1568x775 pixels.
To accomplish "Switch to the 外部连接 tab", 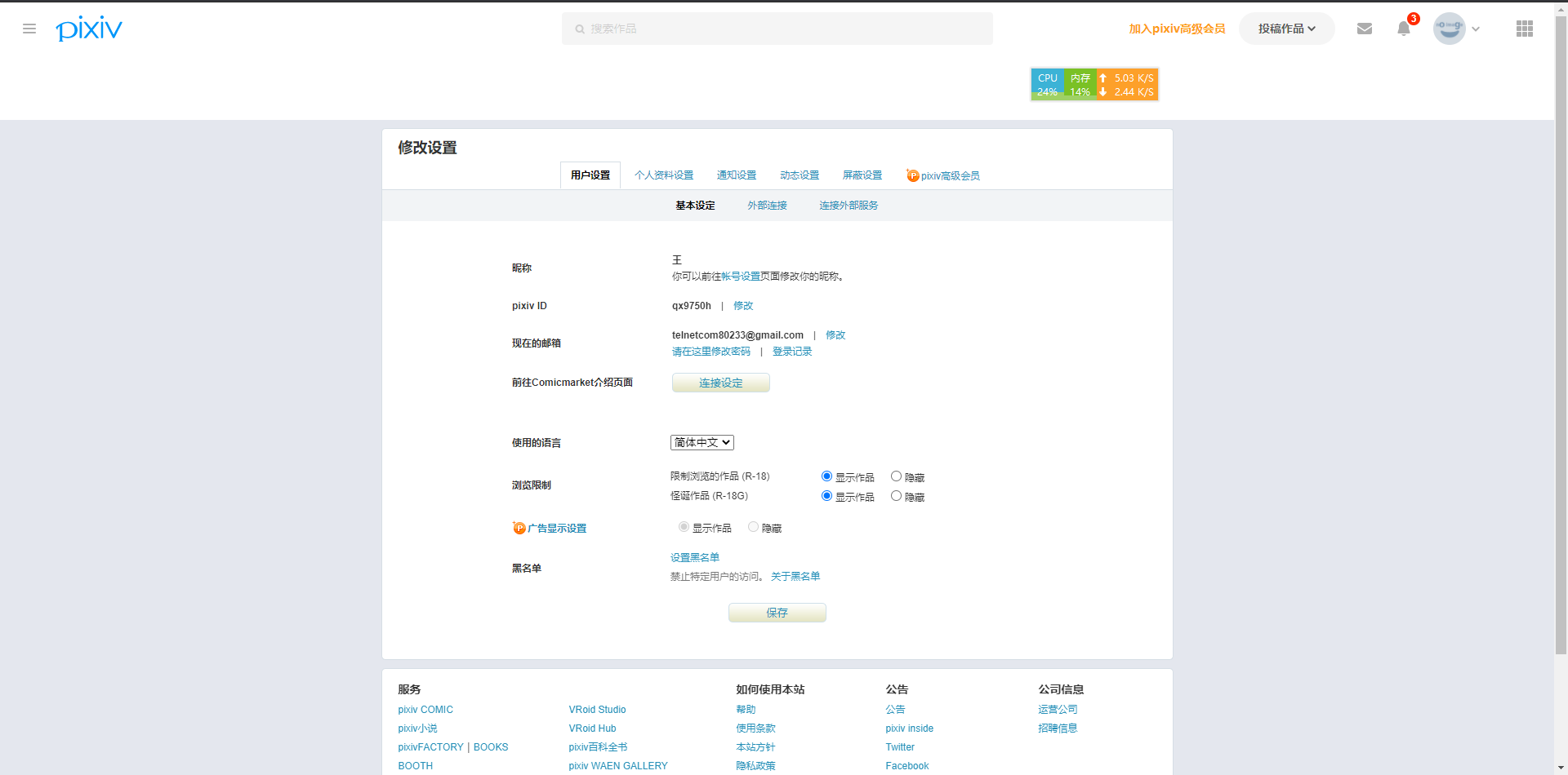I will coord(766,205).
